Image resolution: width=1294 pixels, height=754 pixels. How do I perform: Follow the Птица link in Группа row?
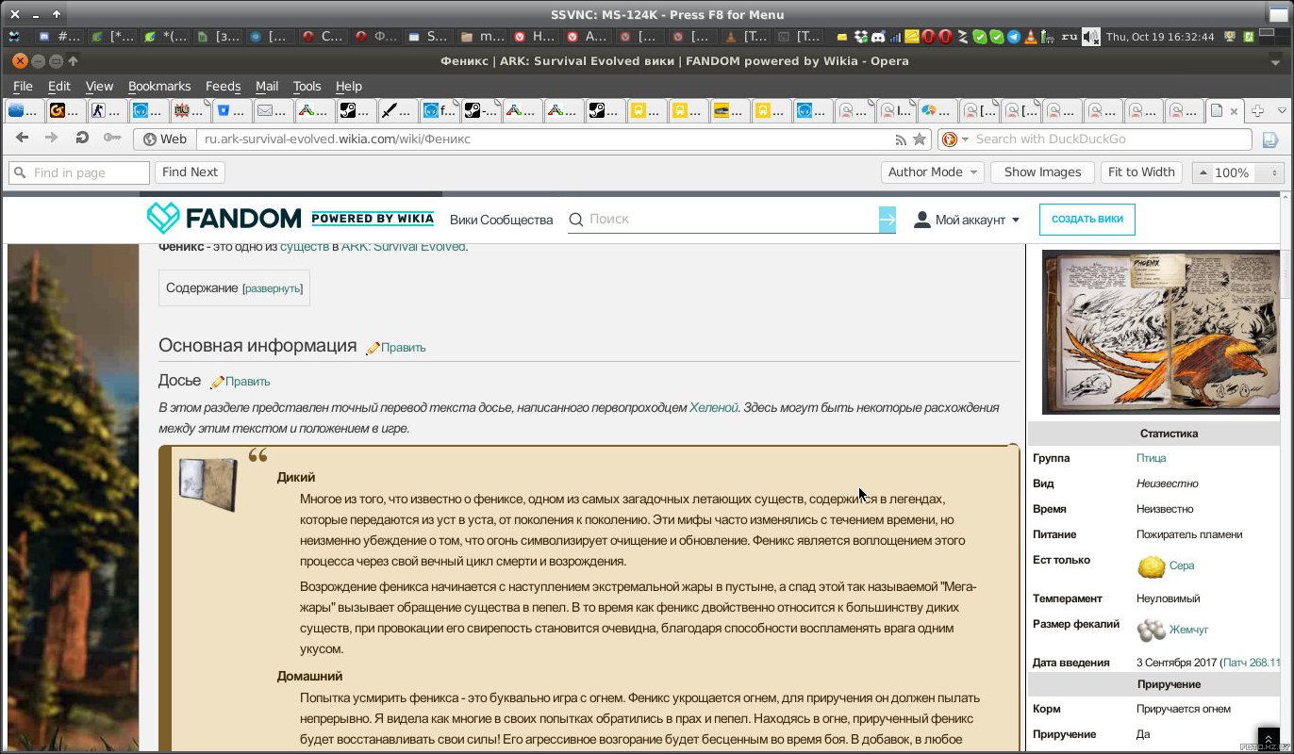click(1151, 458)
